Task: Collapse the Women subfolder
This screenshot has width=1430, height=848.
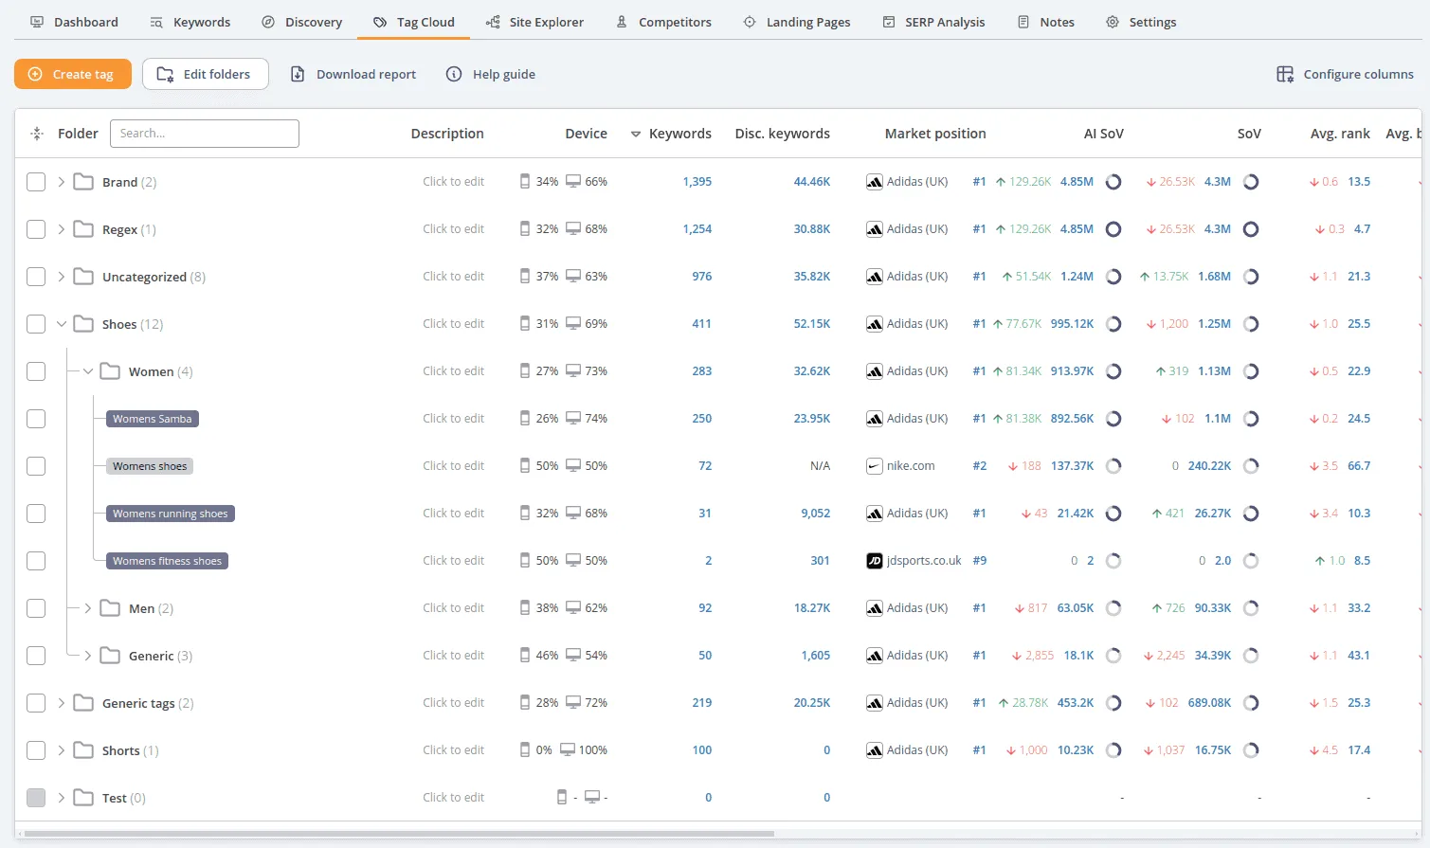Action: pyautogui.click(x=88, y=371)
